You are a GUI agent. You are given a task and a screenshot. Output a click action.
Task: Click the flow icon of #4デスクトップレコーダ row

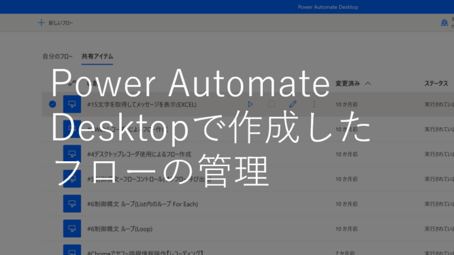72,154
